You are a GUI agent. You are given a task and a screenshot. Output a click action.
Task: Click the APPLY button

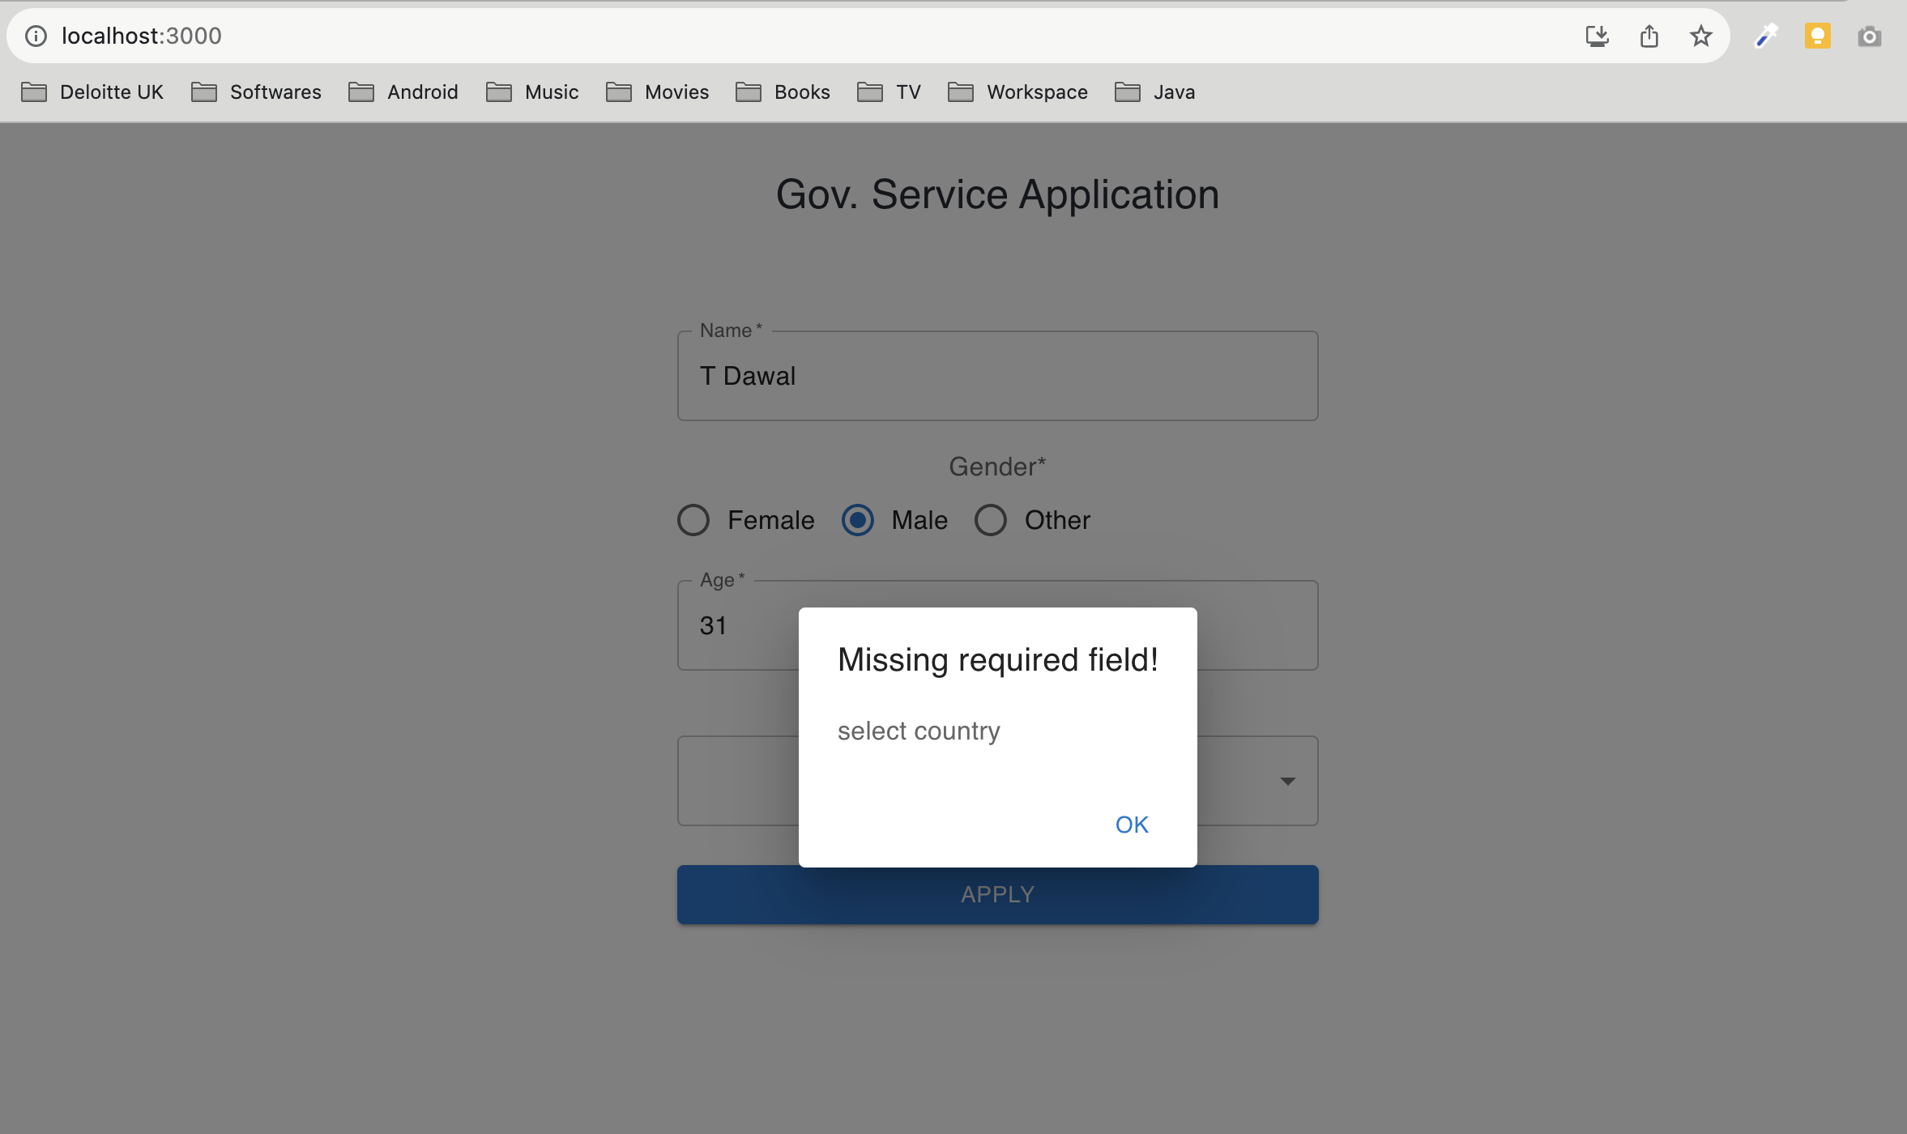click(997, 895)
